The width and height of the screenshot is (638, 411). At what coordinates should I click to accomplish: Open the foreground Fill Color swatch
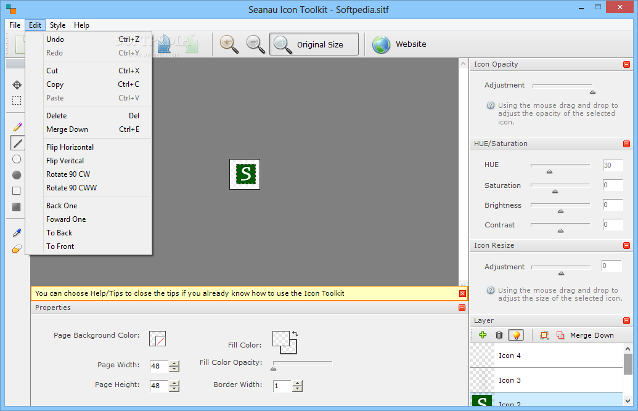280,338
